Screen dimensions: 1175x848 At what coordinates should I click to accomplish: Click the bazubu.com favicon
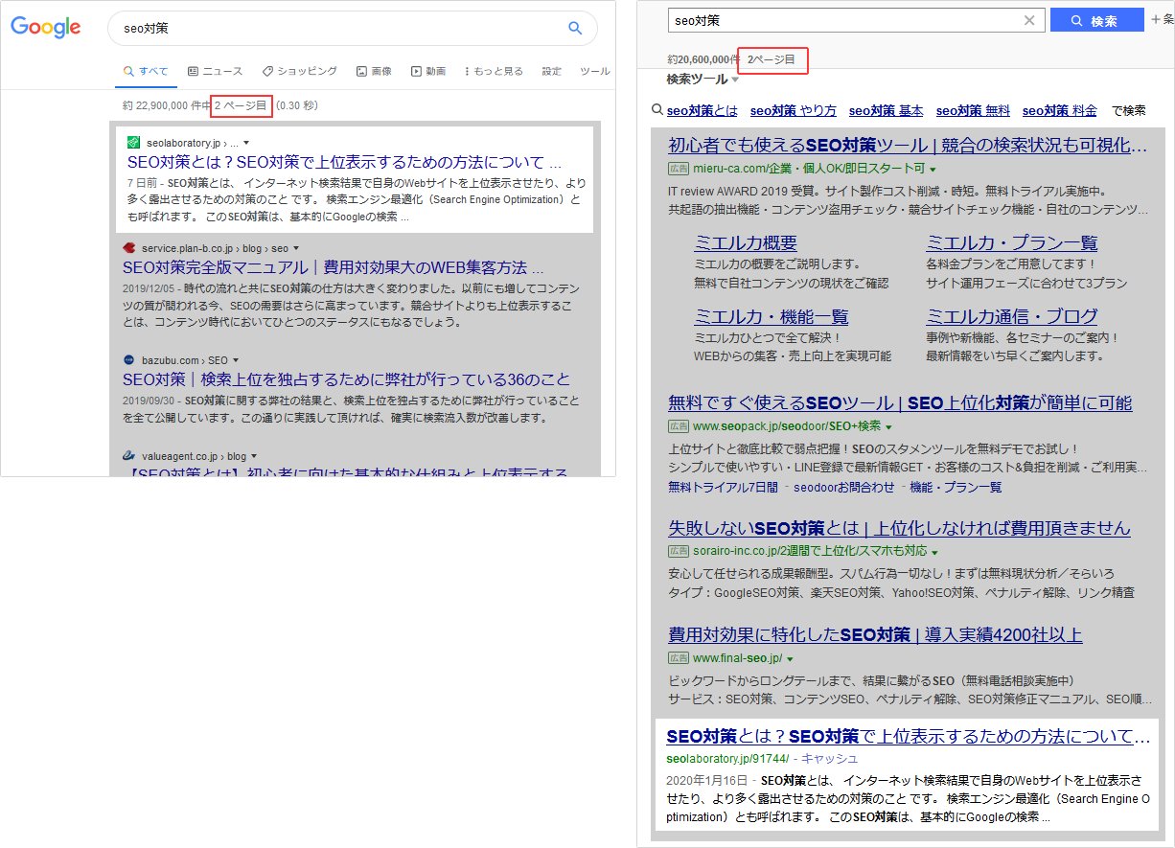pyautogui.click(x=129, y=359)
